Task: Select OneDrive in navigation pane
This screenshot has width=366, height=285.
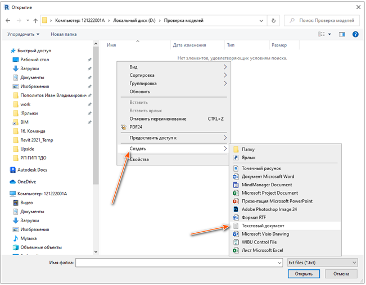Action: 28,182
